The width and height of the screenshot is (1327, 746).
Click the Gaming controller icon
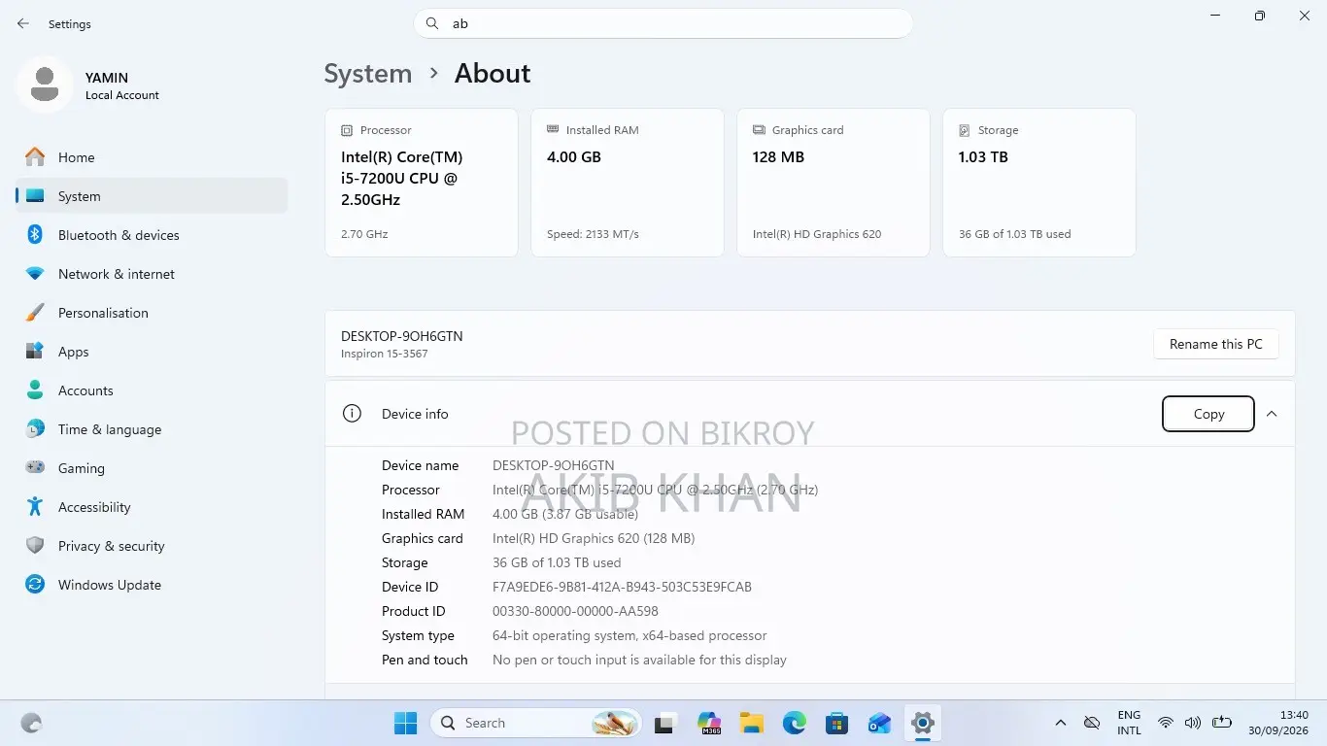[x=35, y=468]
